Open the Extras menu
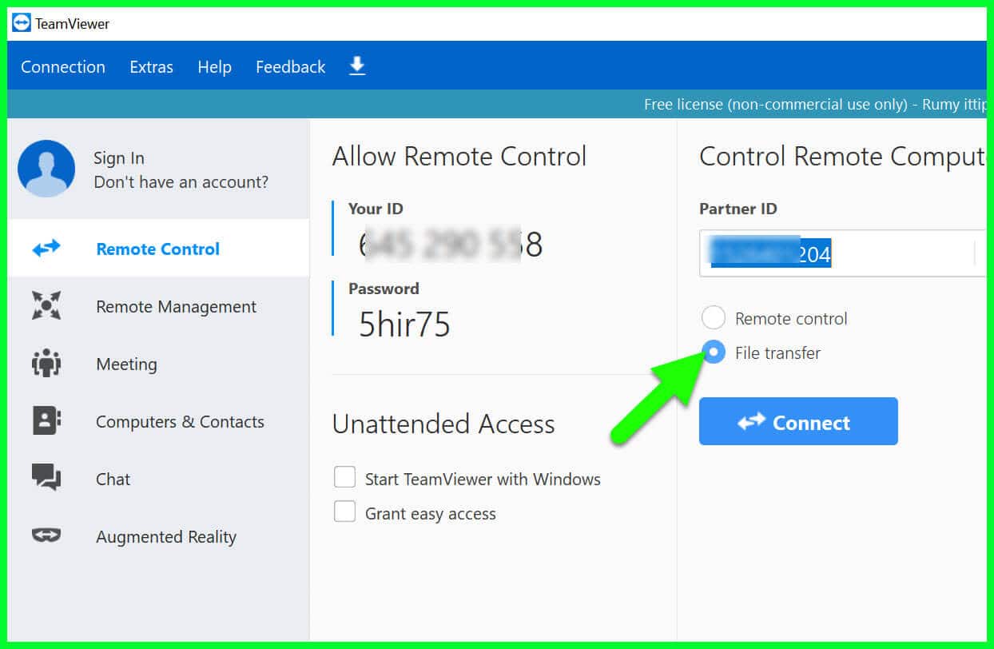This screenshot has width=994, height=649. tap(151, 67)
